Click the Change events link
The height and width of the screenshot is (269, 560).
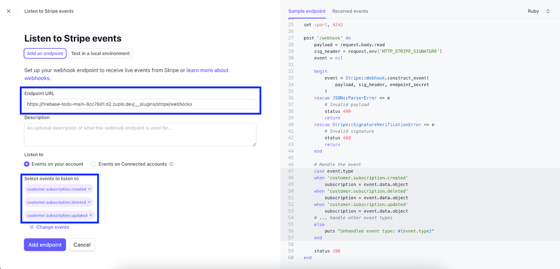pyautogui.click(x=52, y=227)
